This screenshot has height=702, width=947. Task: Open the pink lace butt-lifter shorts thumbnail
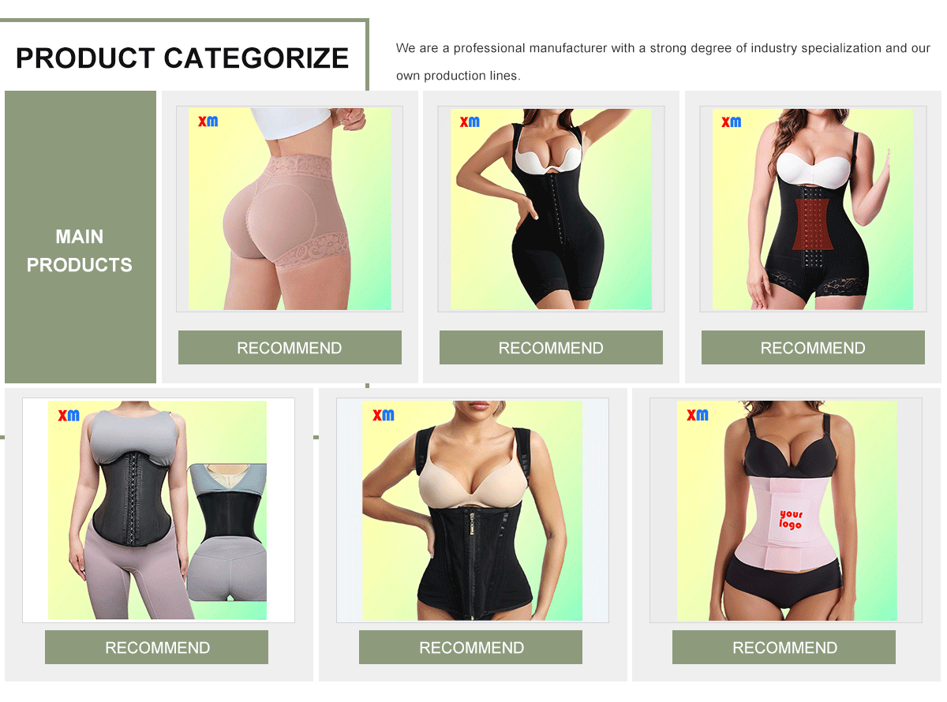(290, 209)
